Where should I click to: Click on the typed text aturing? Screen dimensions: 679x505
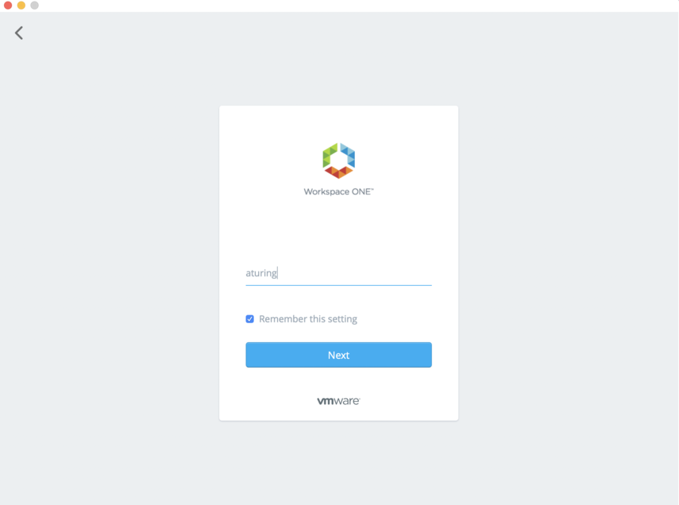pyautogui.click(x=261, y=273)
